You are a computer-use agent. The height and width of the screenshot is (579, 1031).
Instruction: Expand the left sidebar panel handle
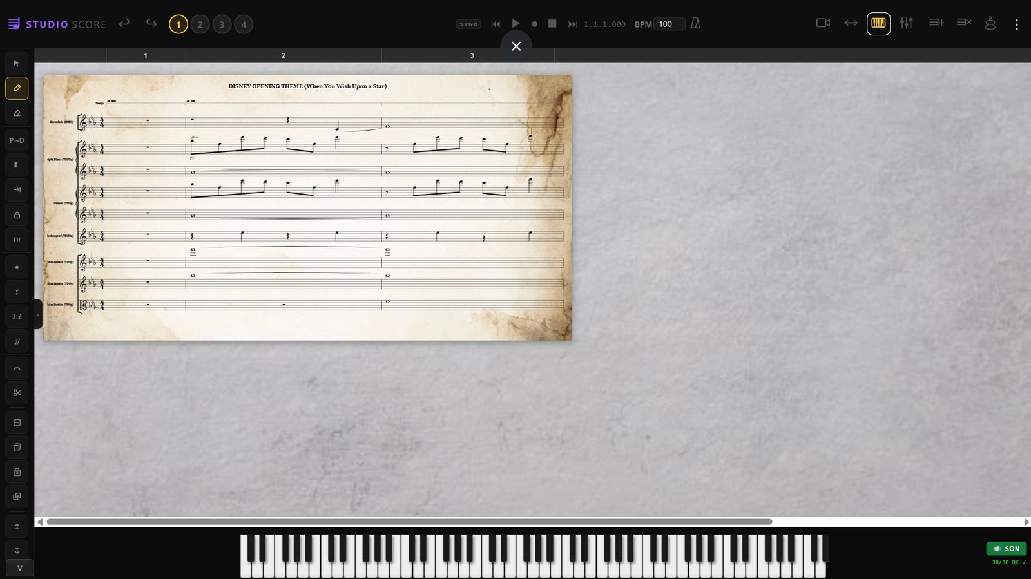tap(37, 315)
